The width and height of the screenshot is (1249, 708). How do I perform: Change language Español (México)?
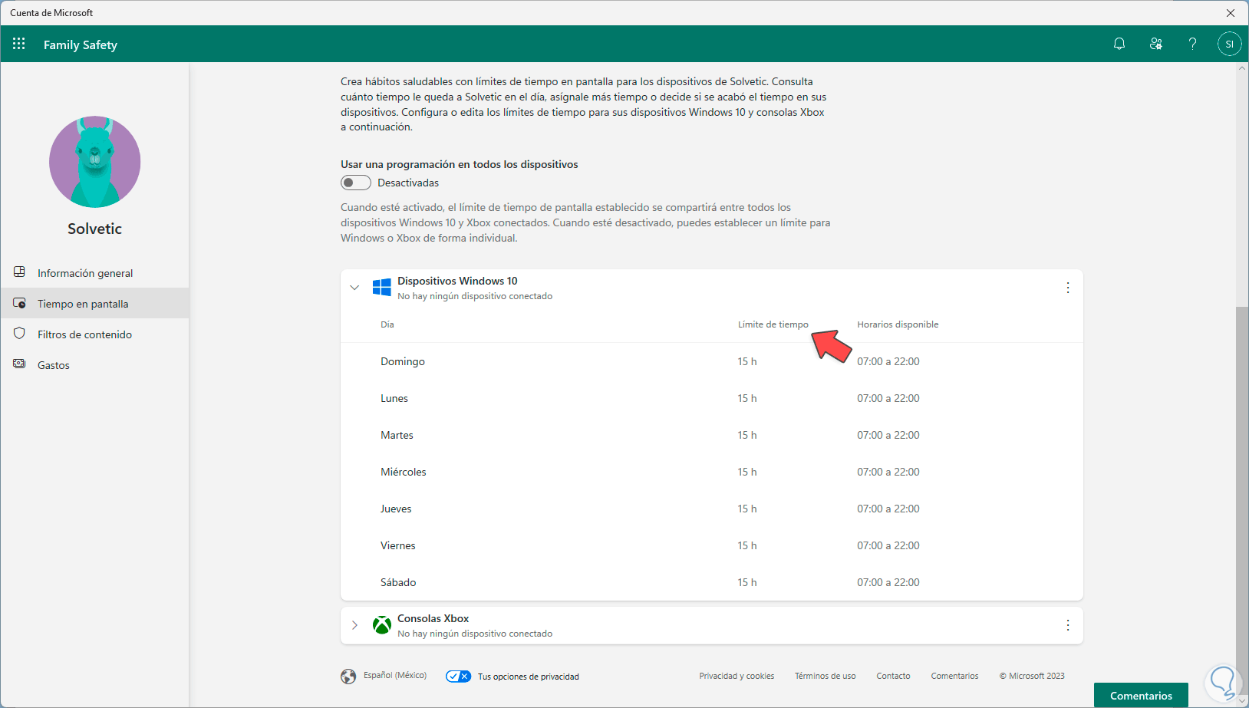click(395, 675)
